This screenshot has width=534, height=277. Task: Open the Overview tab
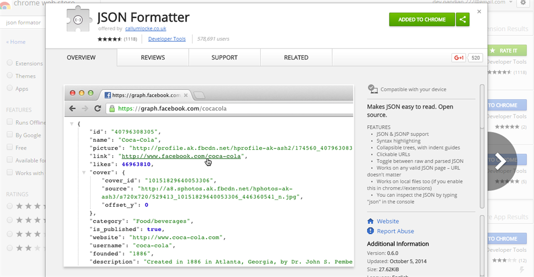point(81,57)
